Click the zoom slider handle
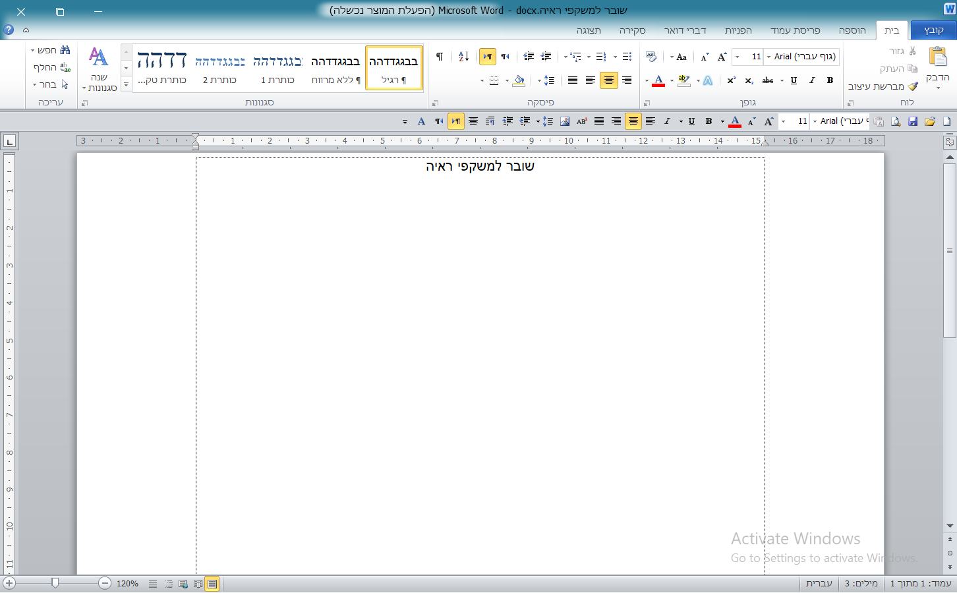Image resolution: width=957 pixels, height=593 pixels. 55,583
